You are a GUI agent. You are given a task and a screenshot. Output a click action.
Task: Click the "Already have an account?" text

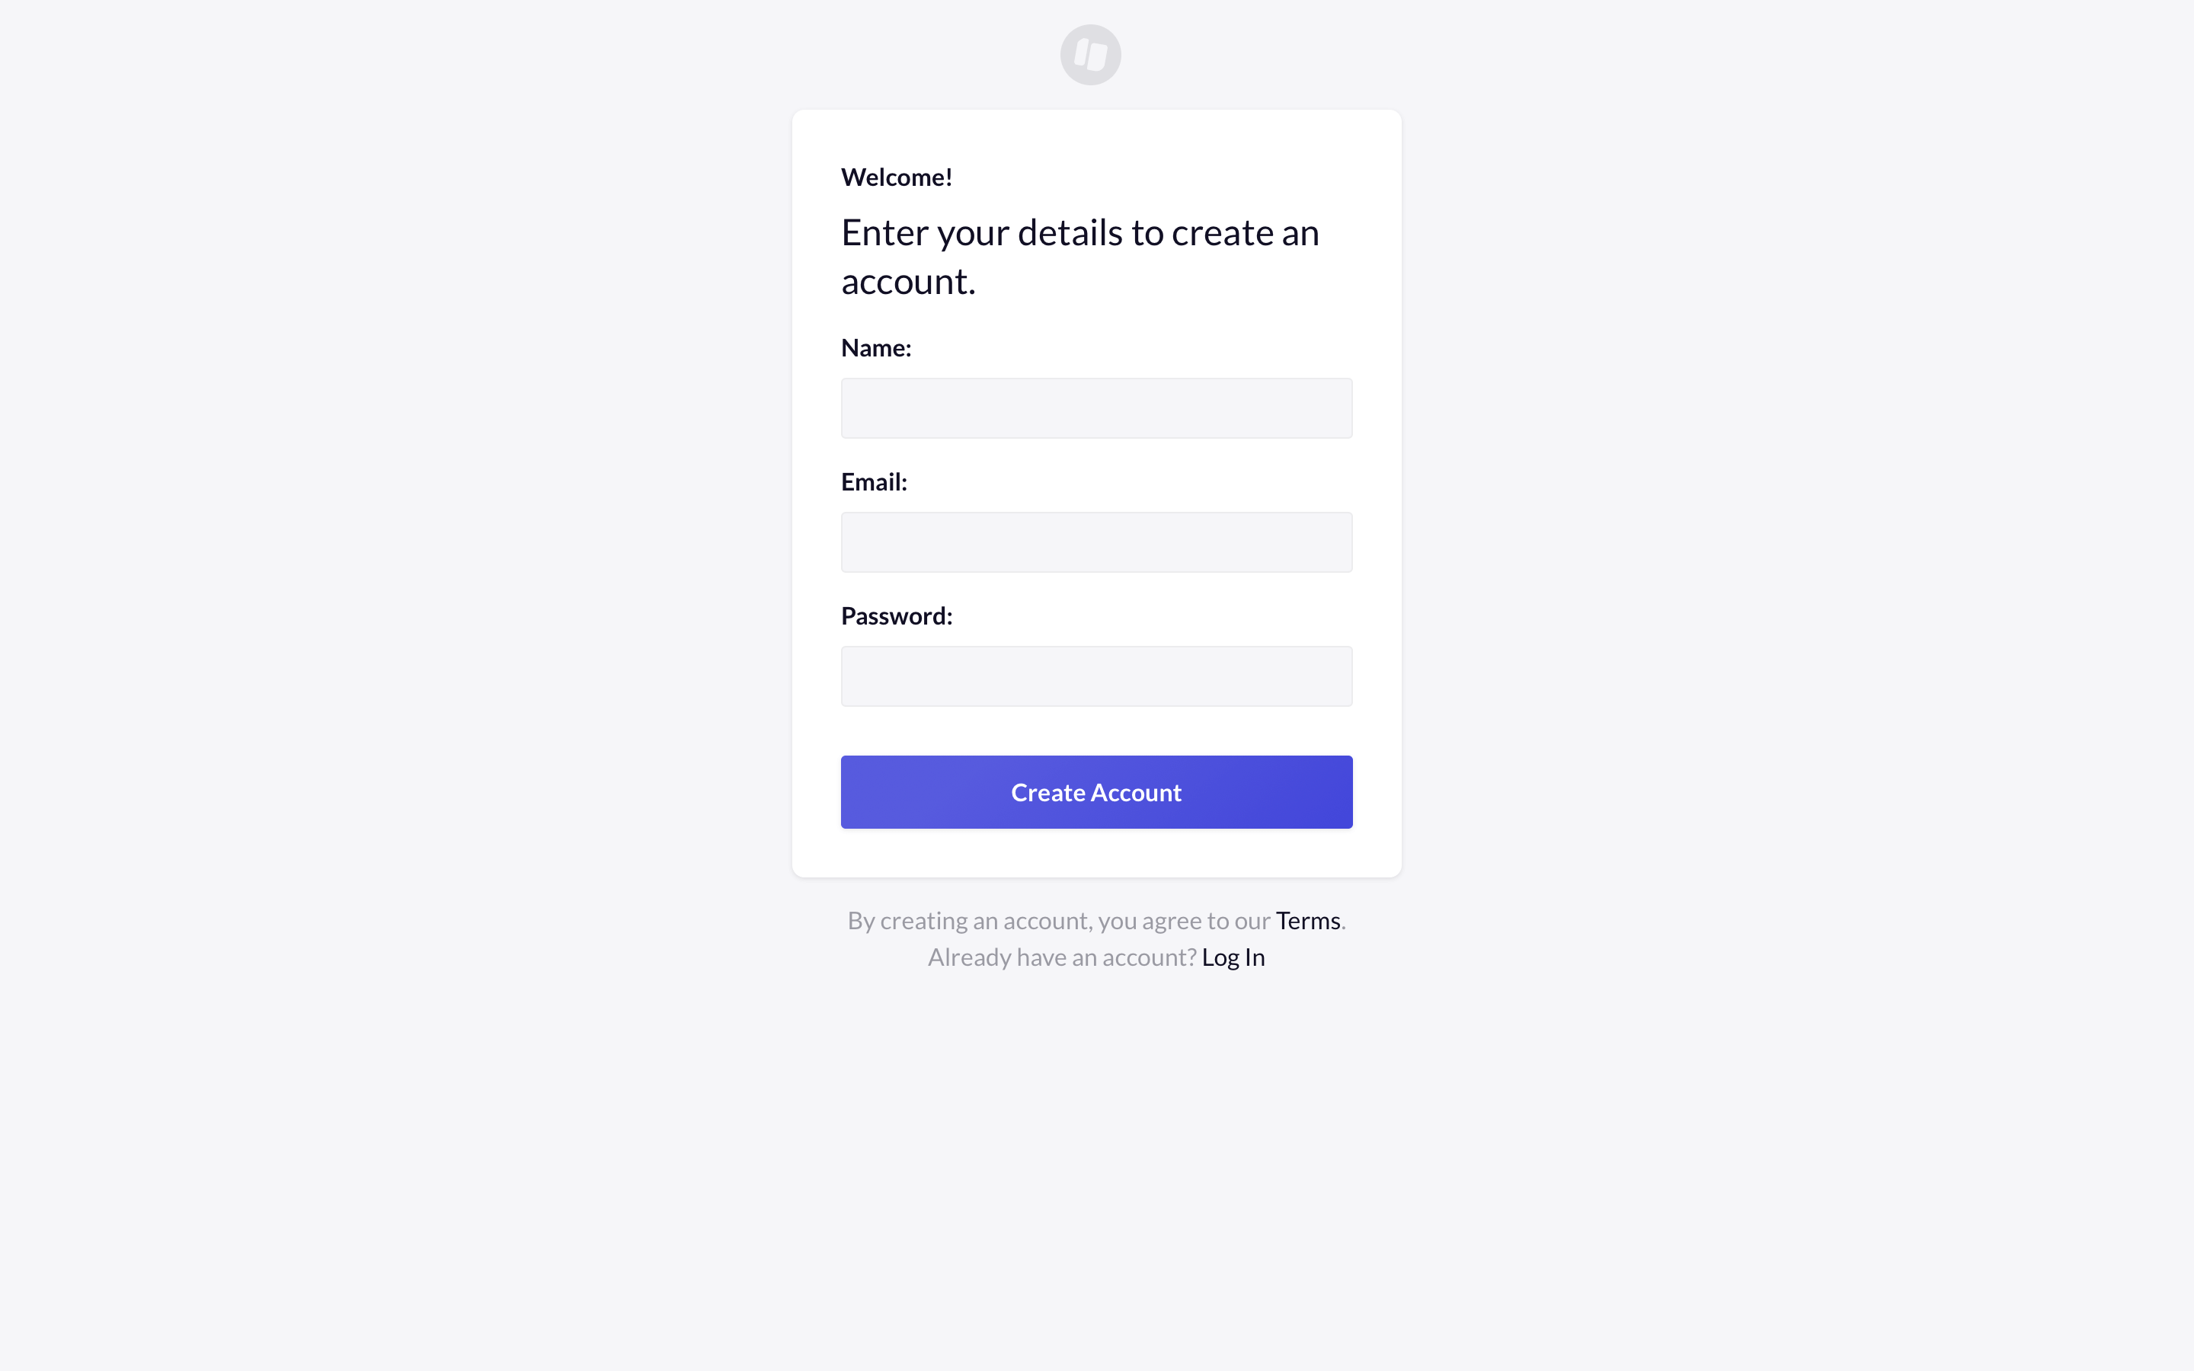[1060, 957]
